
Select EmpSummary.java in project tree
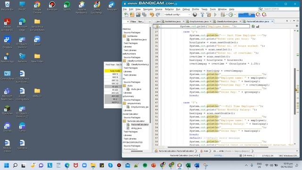coord(140,107)
